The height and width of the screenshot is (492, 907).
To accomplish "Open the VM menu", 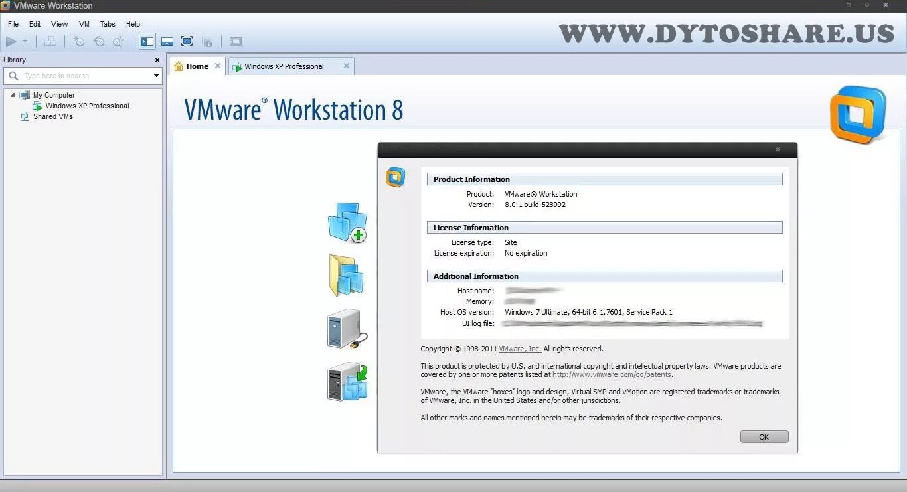I will 84,24.
